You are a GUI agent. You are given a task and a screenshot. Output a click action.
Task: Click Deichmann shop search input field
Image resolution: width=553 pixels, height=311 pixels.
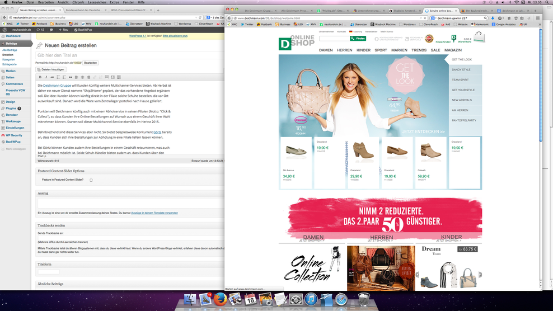[334, 39]
